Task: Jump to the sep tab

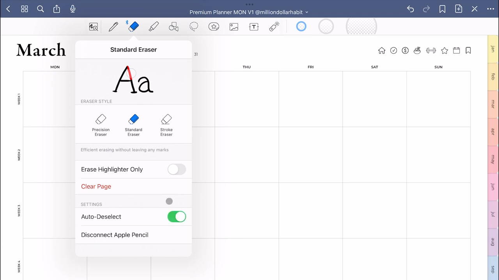Action: (x=493, y=268)
